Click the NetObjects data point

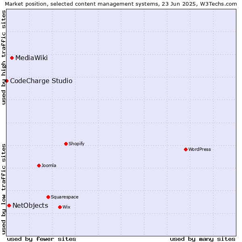click(9, 206)
